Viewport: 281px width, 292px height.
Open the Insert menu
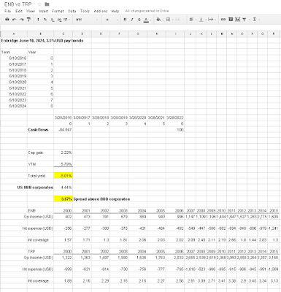click(44, 11)
